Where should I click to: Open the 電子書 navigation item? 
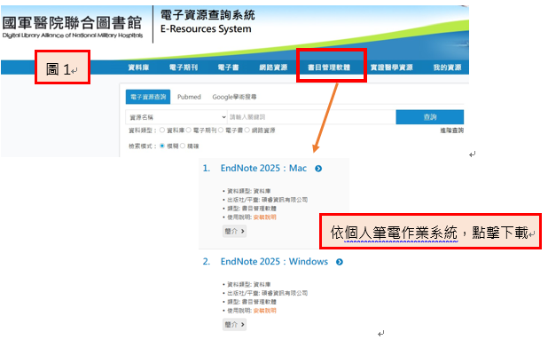(x=228, y=67)
